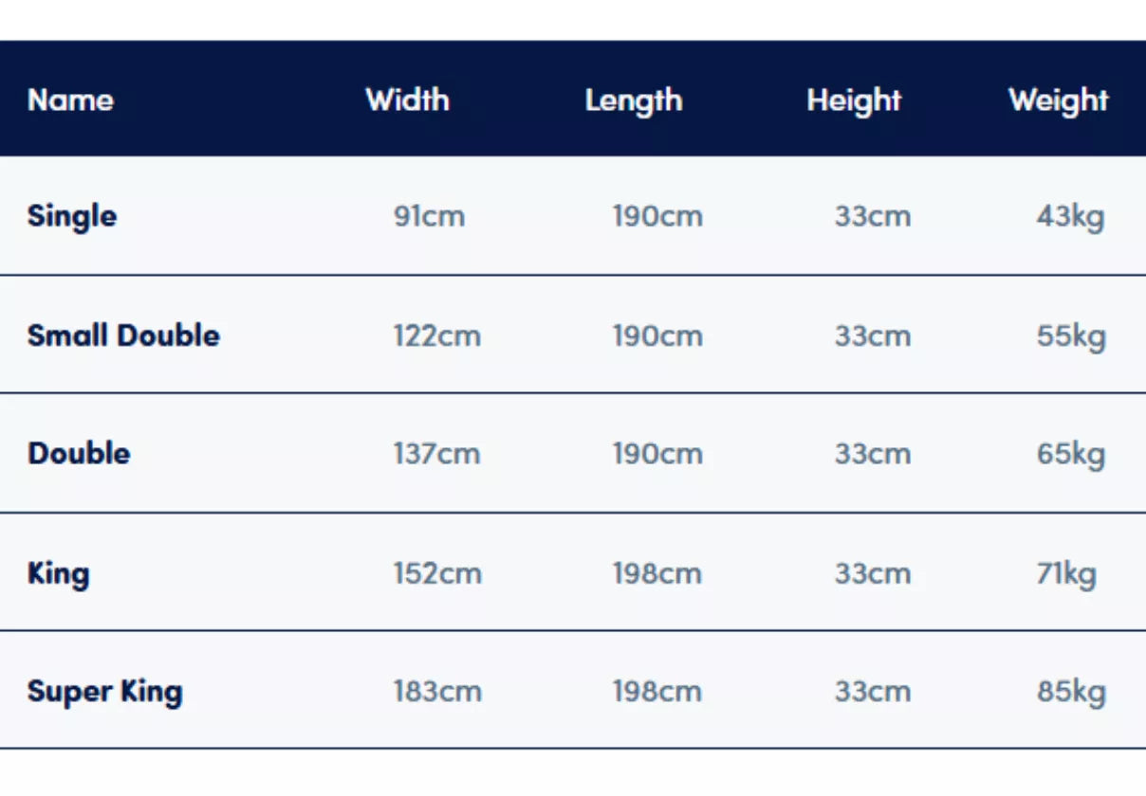Select the King row name
This screenshot has width=1146, height=796.
click(58, 573)
